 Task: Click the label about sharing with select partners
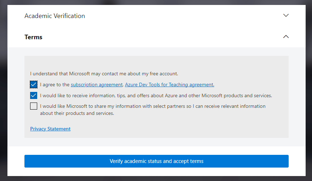(x=153, y=110)
